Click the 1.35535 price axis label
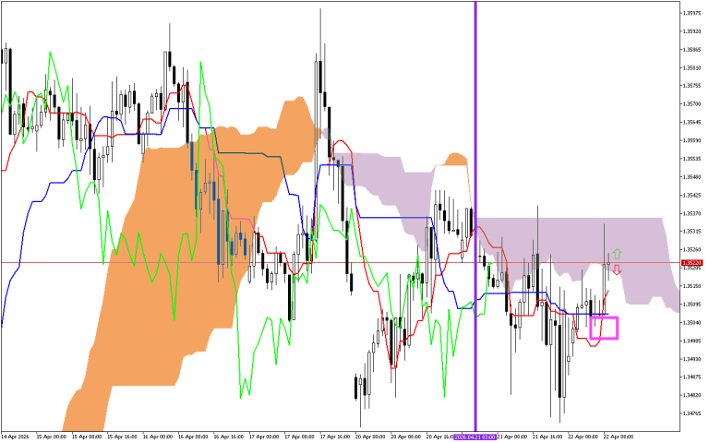The height and width of the screenshot is (443, 709). click(x=691, y=159)
